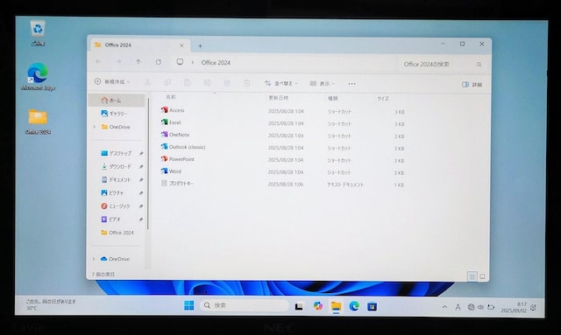The height and width of the screenshot is (335, 561).
Task: Click the Paste toolbar icon
Action: pyautogui.click(x=187, y=82)
